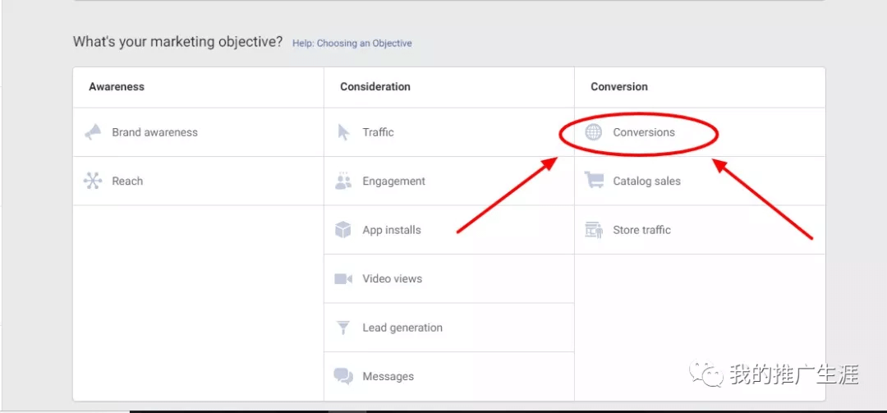887x413 pixels.
Task: Click the Video views camera icon
Action: click(x=343, y=279)
